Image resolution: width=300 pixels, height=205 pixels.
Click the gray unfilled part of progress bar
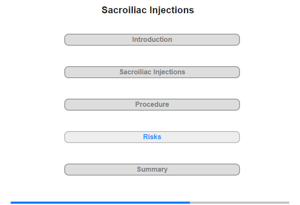tap(240, 202)
